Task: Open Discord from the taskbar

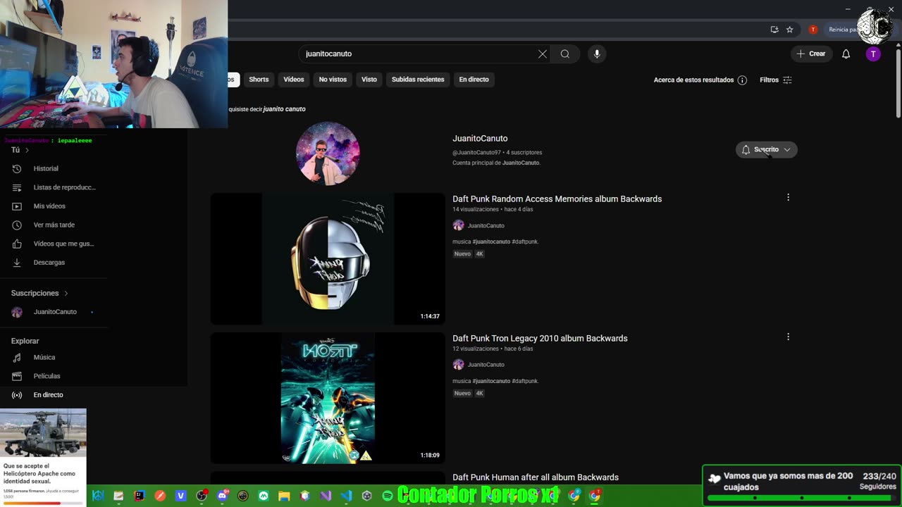Action: (x=223, y=496)
